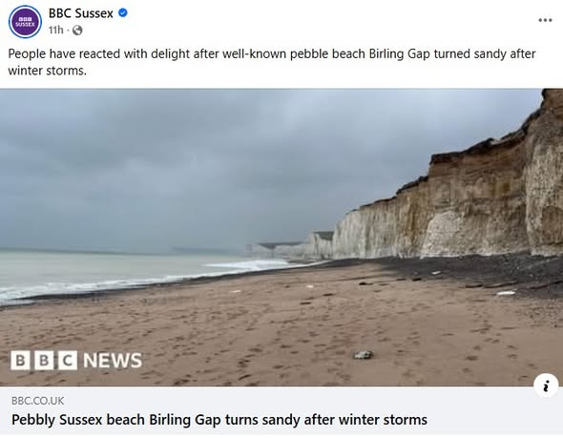Click the BBC Sussex profile avatar

tap(25, 22)
